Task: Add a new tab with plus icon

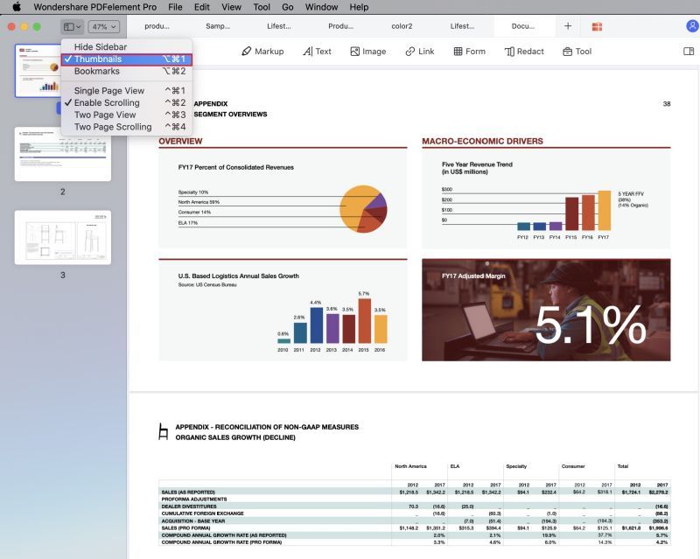Action: pos(568,26)
